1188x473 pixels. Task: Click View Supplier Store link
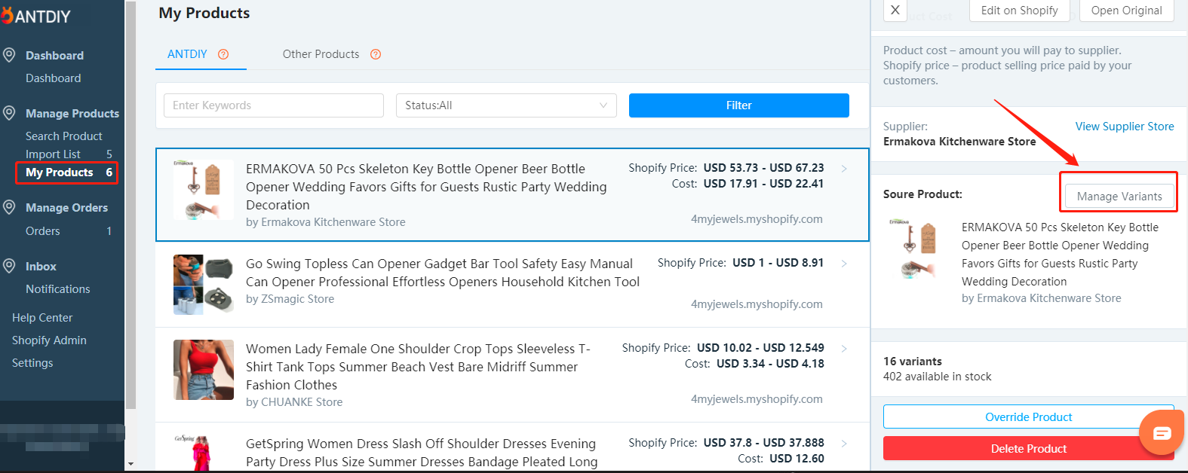(x=1125, y=127)
